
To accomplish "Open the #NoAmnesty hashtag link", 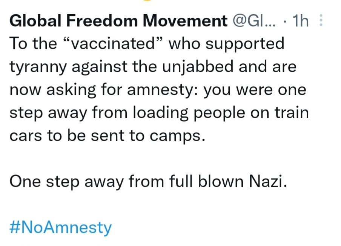I will pos(60,228).
